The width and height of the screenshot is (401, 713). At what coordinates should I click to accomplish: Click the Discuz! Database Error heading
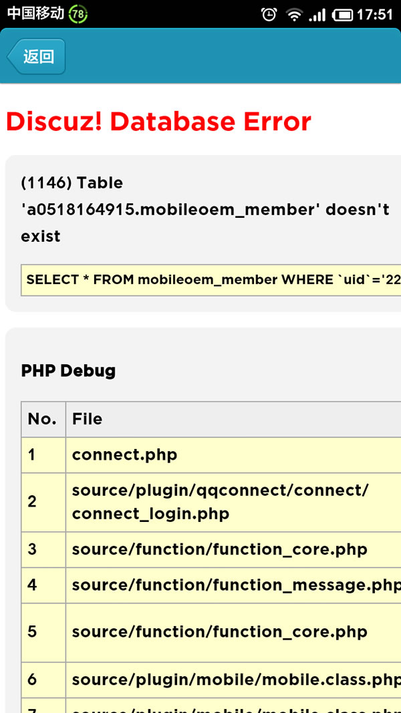point(158,122)
